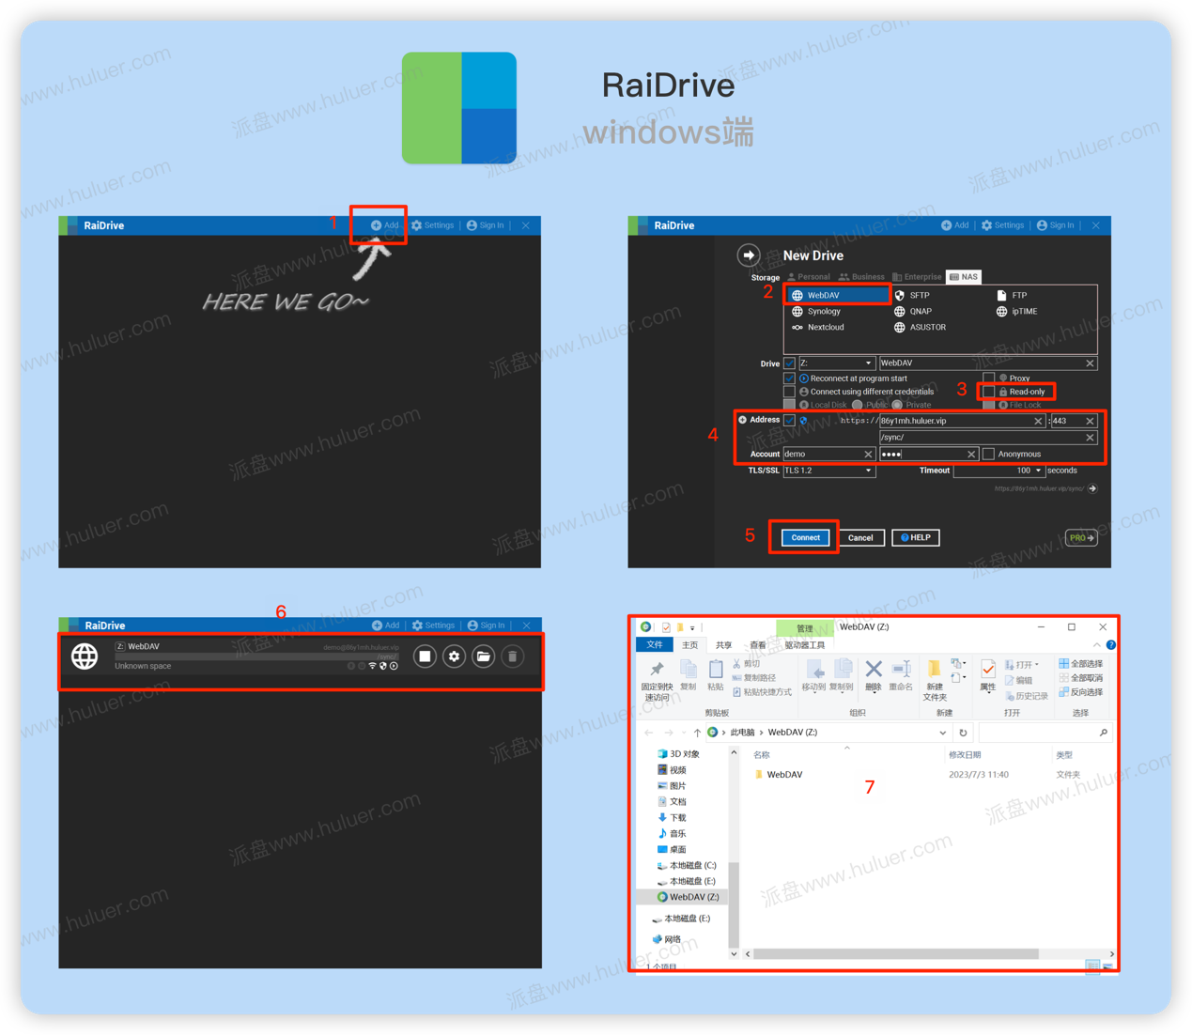Open the TLS/SSL version dropdown
1192x1035 pixels.
point(829,471)
